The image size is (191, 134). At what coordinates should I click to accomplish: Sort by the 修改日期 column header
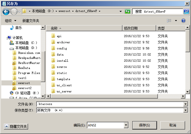139,28
